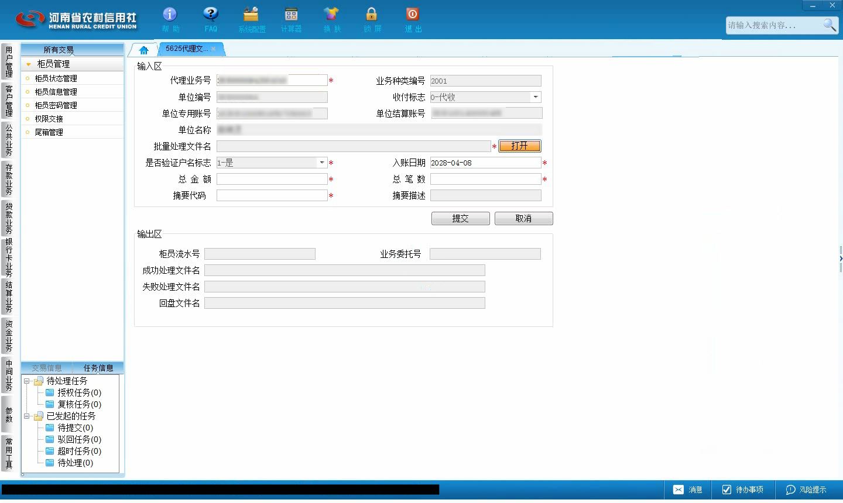The height and width of the screenshot is (503, 843).
Task: Open the 风险提示 risk alerts
Action: [806, 490]
